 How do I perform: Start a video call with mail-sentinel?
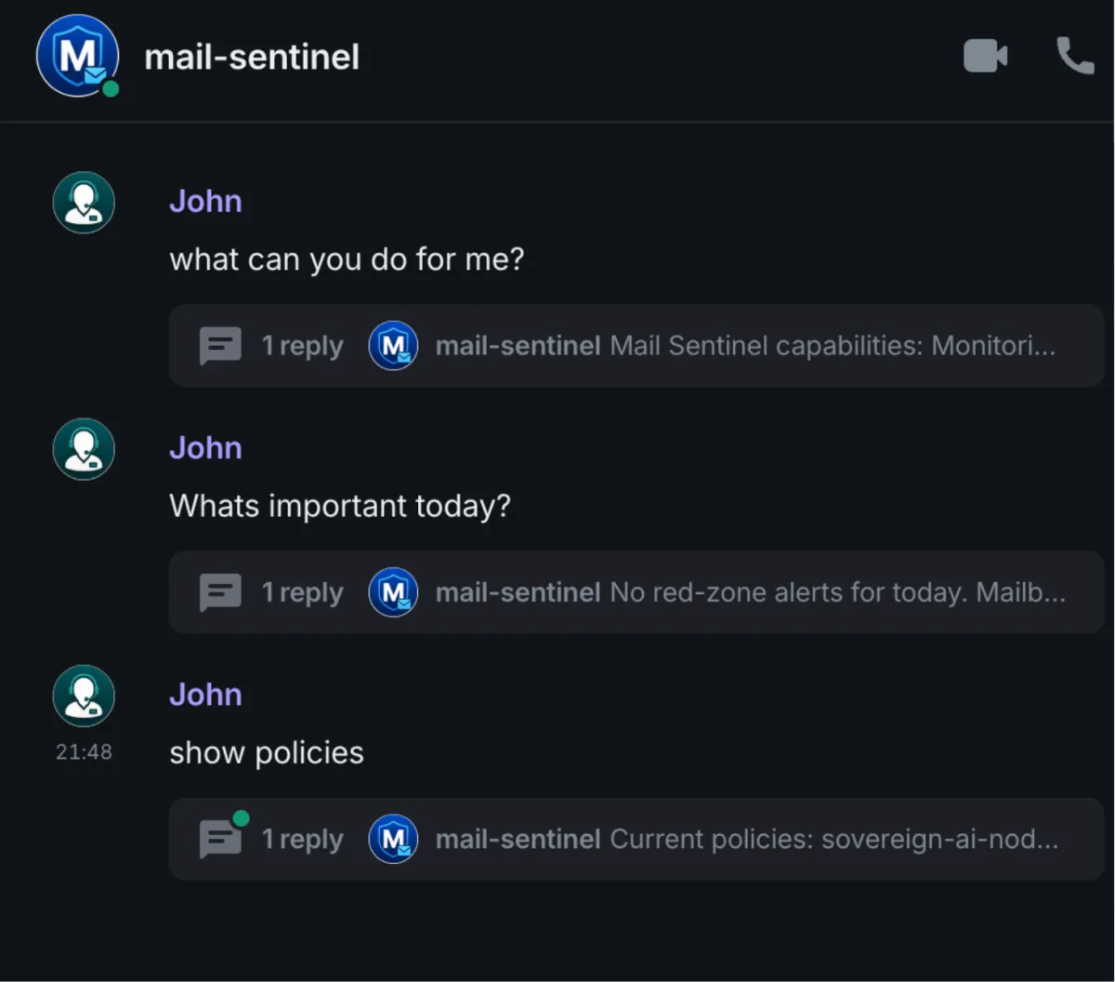985,57
